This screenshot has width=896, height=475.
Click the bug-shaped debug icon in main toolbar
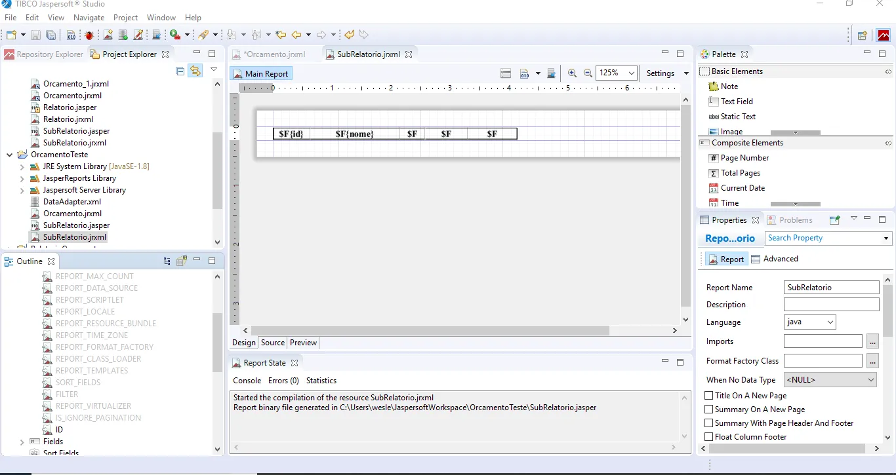point(89,35)
